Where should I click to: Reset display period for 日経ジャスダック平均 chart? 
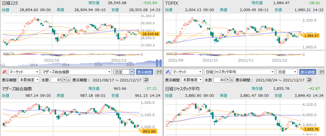tap(309, 80)
